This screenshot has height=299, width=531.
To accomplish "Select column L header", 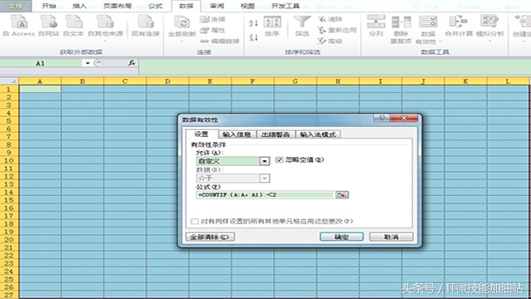I will pos(508,81).
